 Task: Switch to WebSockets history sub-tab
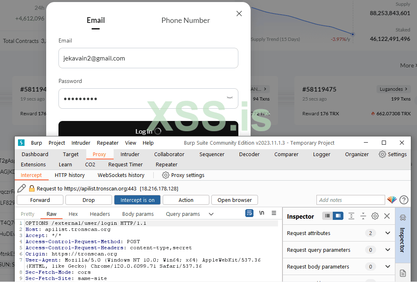point(121,175)
